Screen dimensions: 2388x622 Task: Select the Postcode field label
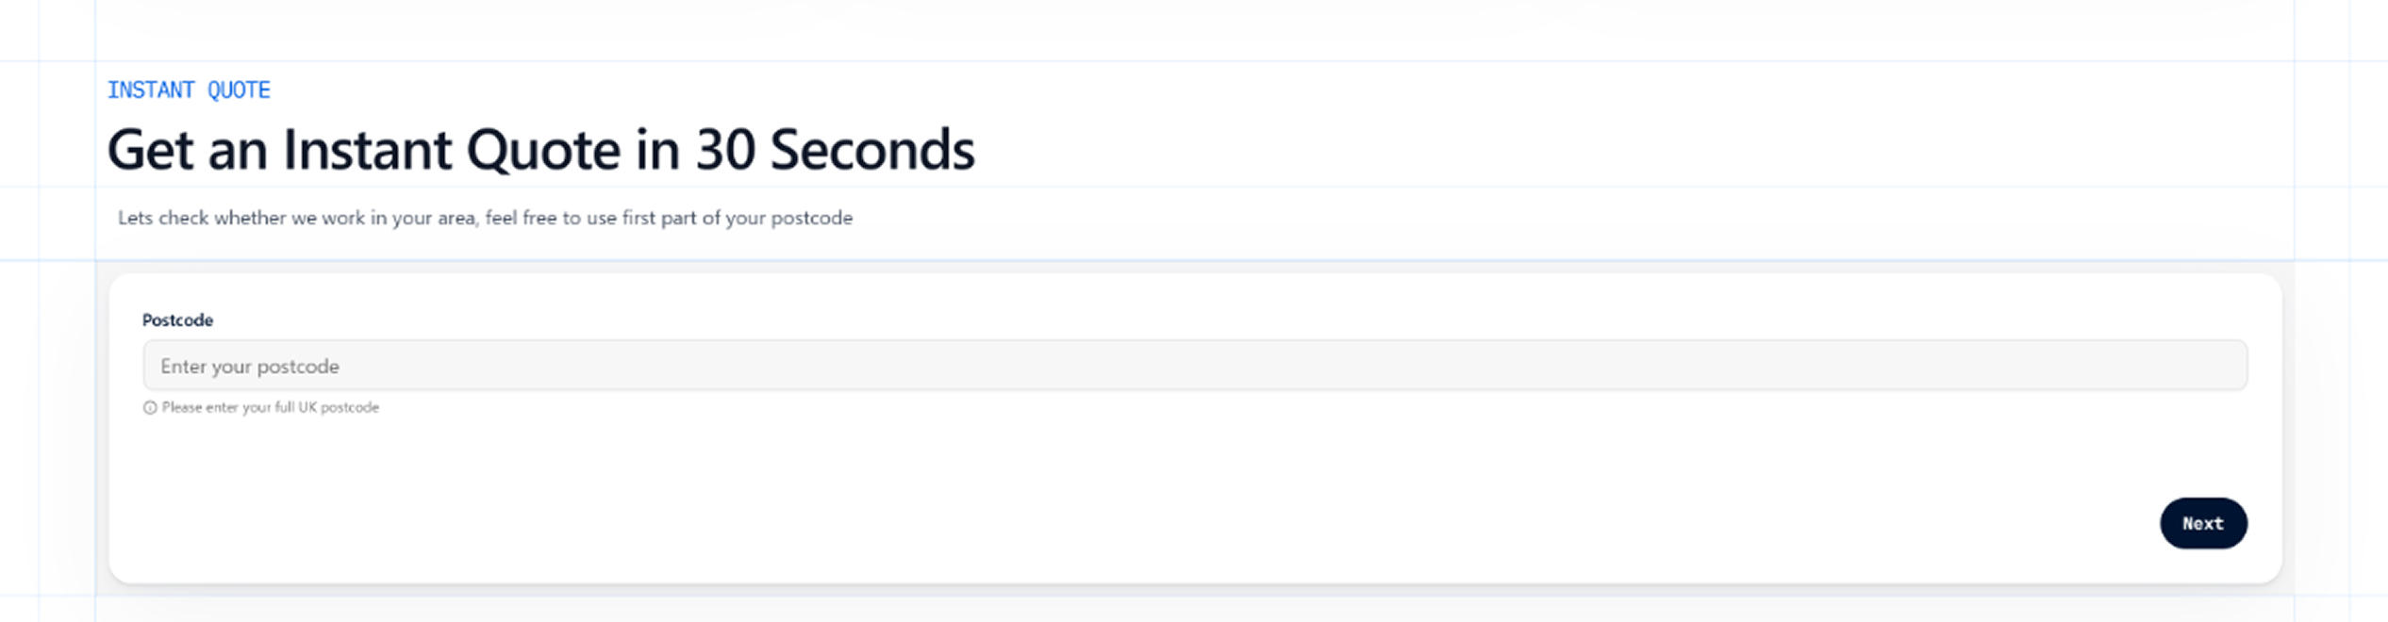click(177, 320)
